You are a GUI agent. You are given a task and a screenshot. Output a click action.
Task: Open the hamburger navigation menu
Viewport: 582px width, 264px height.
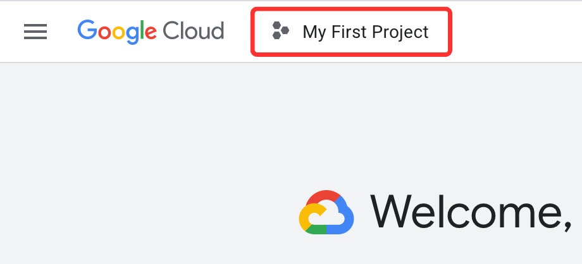[35, 32]
